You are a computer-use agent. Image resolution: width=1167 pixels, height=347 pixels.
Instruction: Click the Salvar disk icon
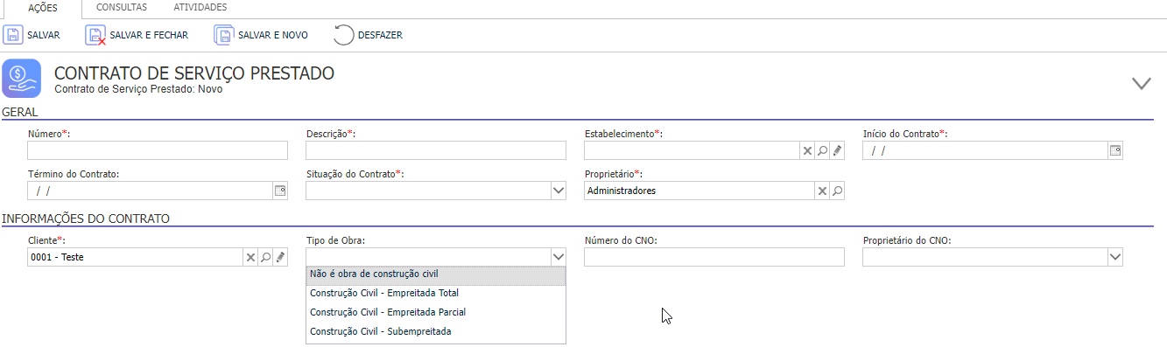pyautogui.click(x=13, y=35)
